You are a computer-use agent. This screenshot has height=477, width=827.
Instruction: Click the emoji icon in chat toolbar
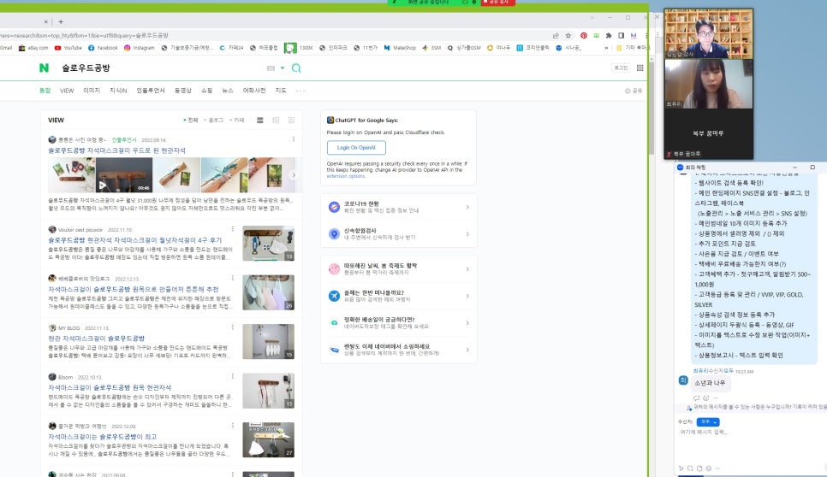[x=709, y=468]
